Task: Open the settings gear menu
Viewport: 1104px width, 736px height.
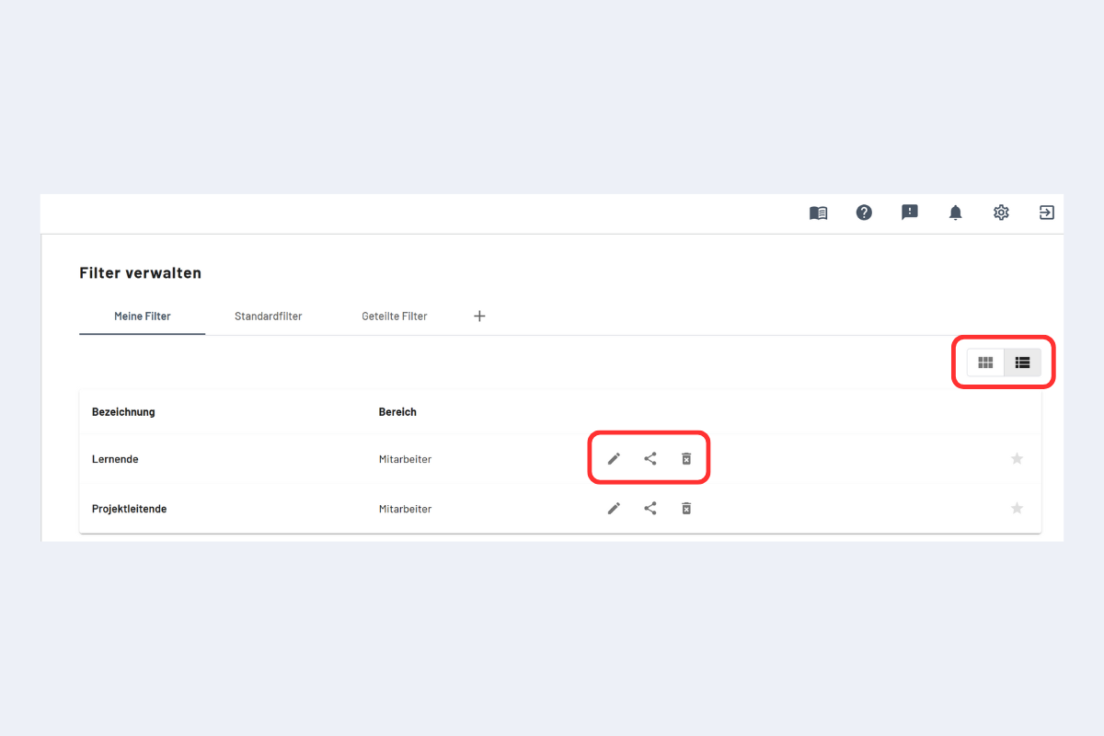Action: pyautogui.click(x=1001, y=213)
